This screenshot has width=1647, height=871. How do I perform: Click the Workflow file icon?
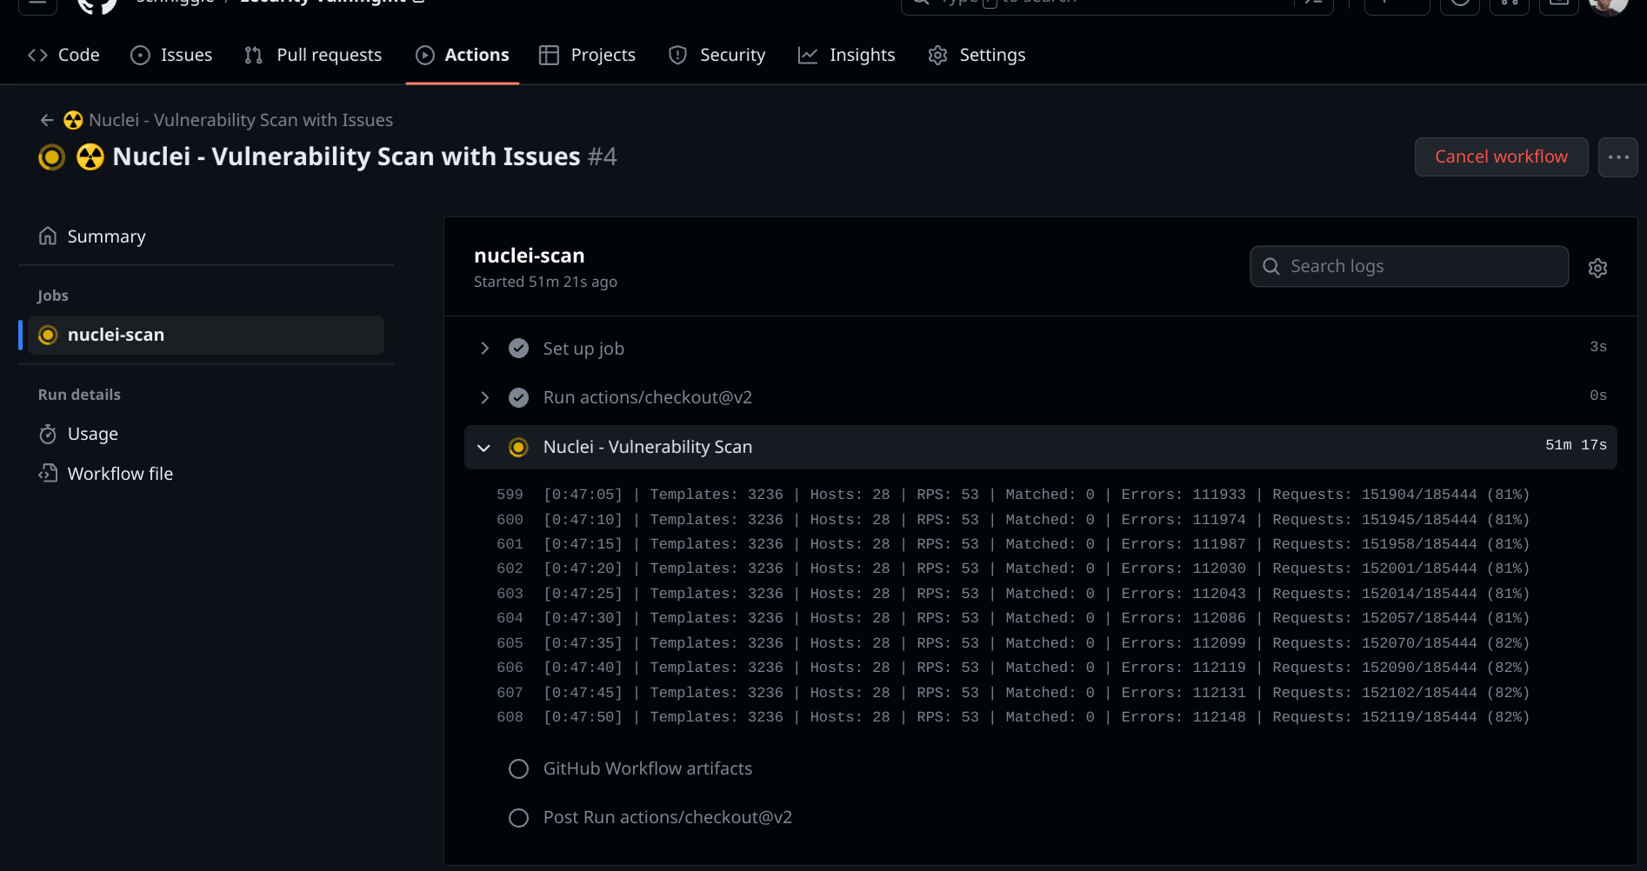48,474
